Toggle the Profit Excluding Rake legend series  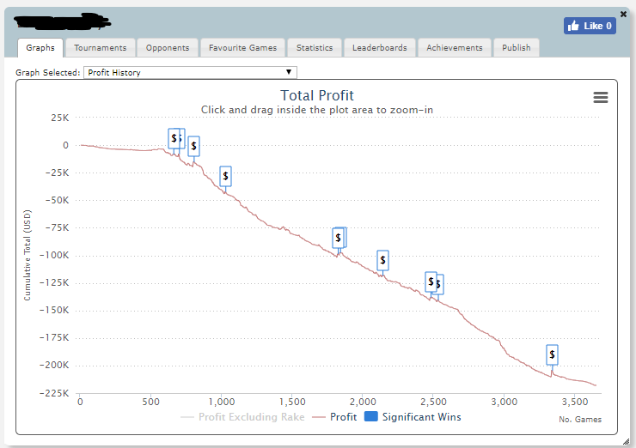(242, 417)
